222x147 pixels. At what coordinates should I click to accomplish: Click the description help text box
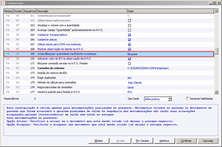point(111,120)
